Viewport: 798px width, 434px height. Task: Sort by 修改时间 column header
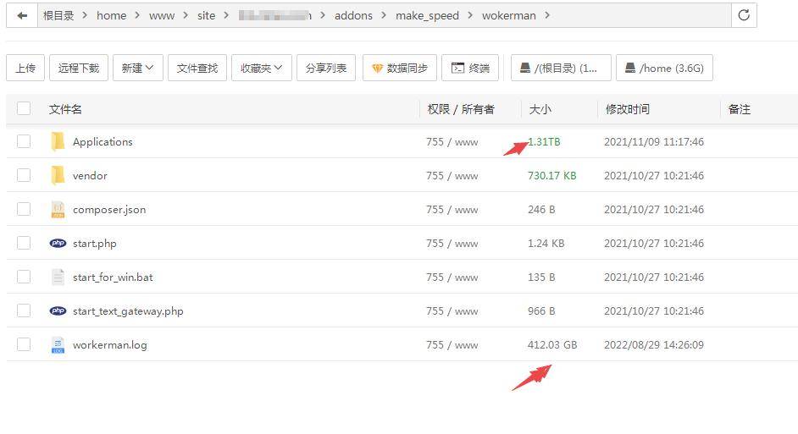click(x=627, y=109)
